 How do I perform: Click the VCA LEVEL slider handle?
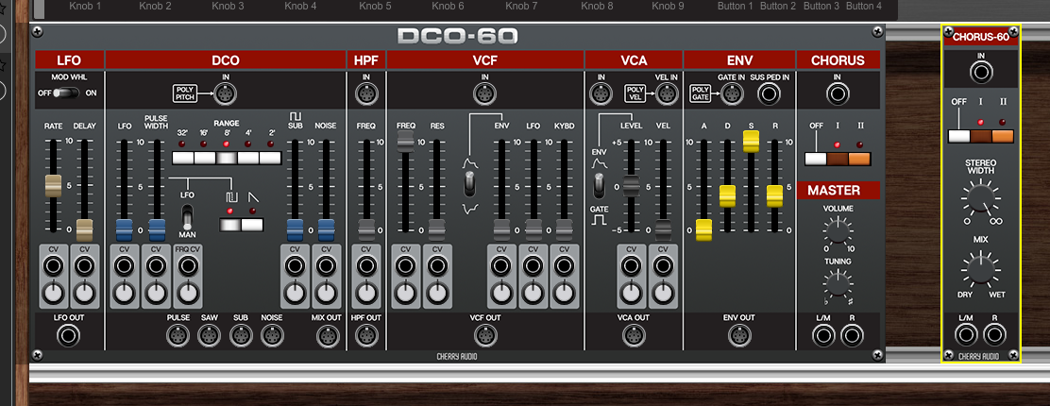pos(632,186)
